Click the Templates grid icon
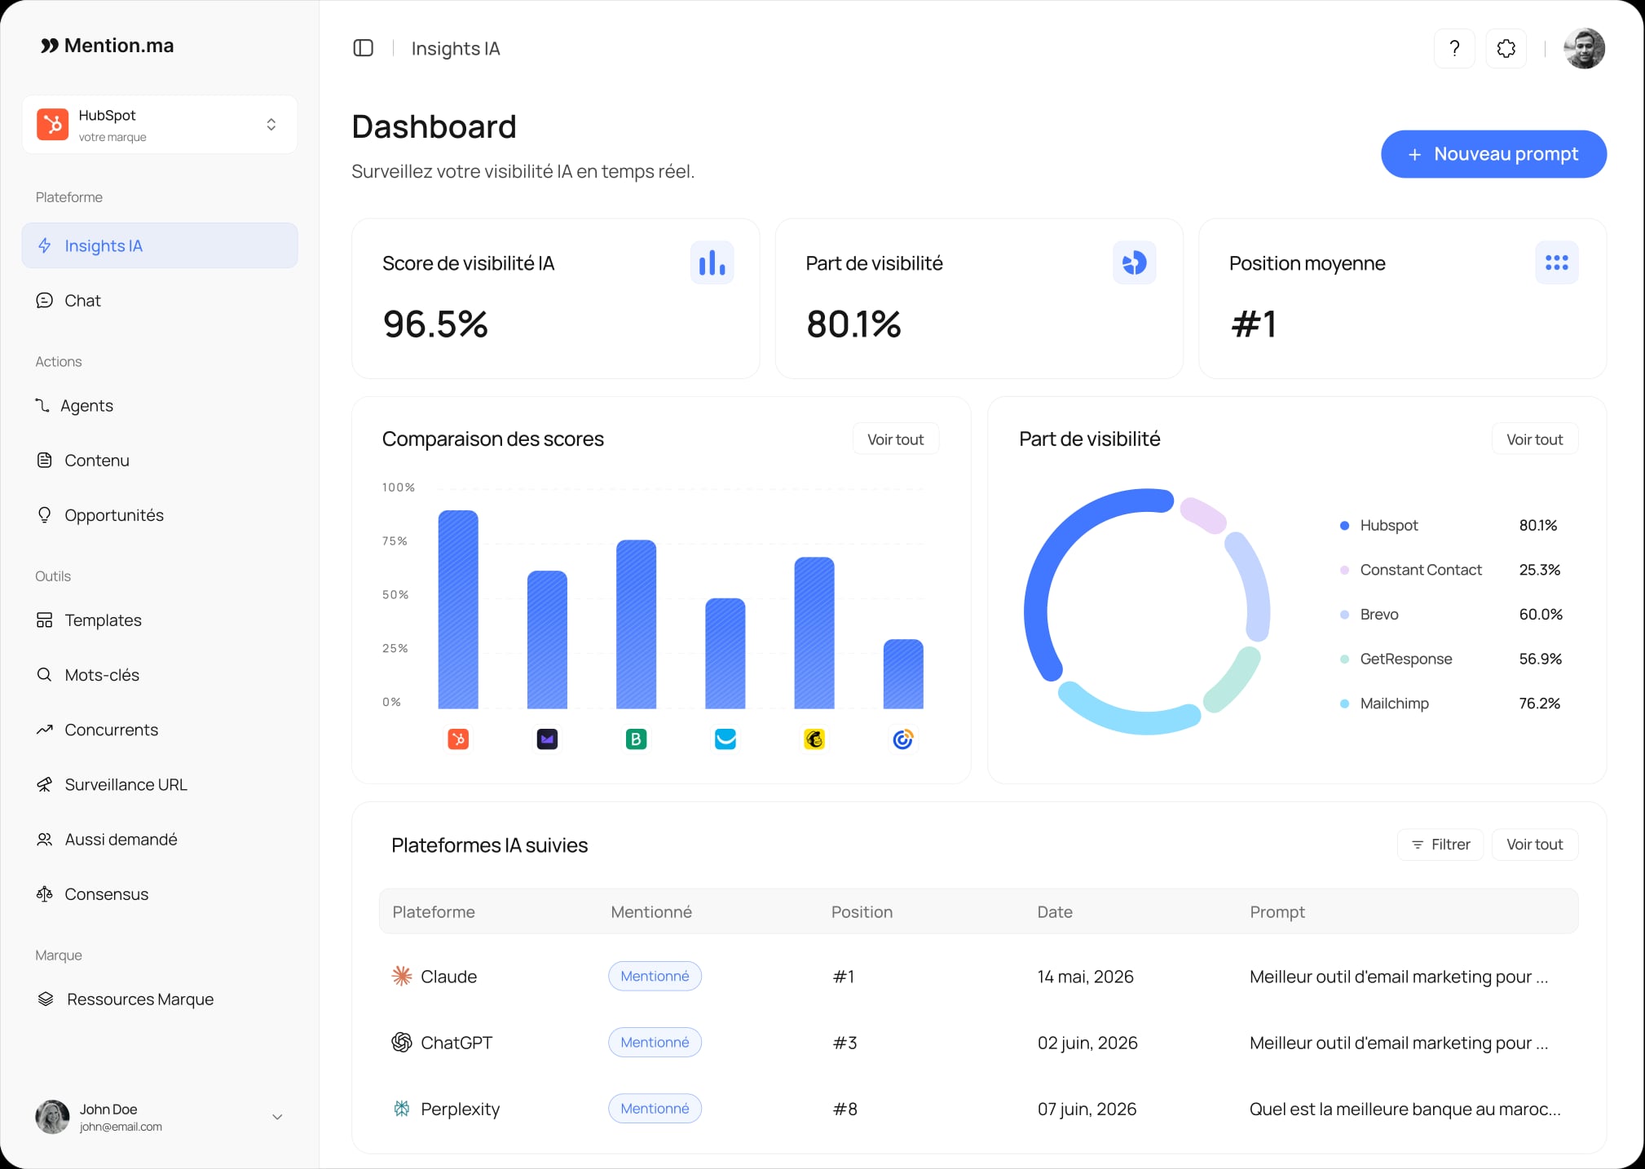 click(x=44, y=620)
